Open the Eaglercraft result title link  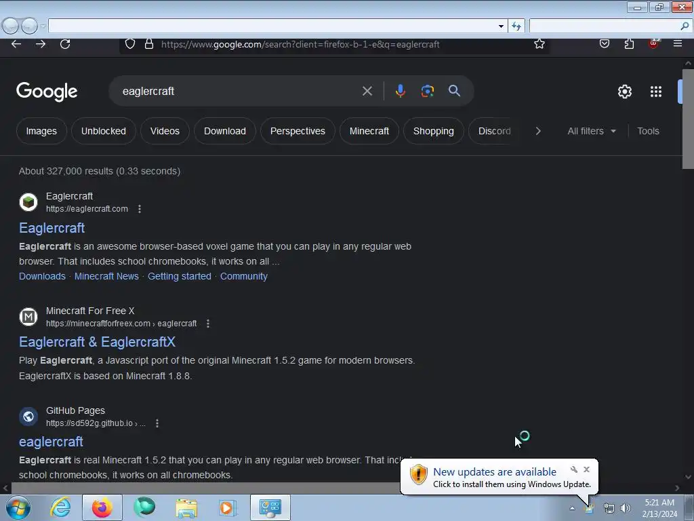click(x=52, y=228)
